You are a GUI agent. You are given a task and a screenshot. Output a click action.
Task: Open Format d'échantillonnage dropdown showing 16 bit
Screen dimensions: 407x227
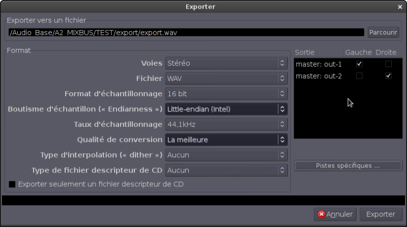[226, 94]
